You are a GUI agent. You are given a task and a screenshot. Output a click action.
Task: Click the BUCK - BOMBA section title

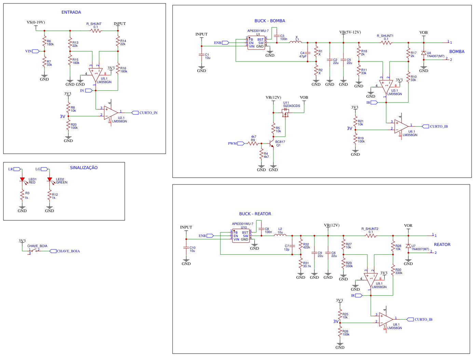pos(270,21)
